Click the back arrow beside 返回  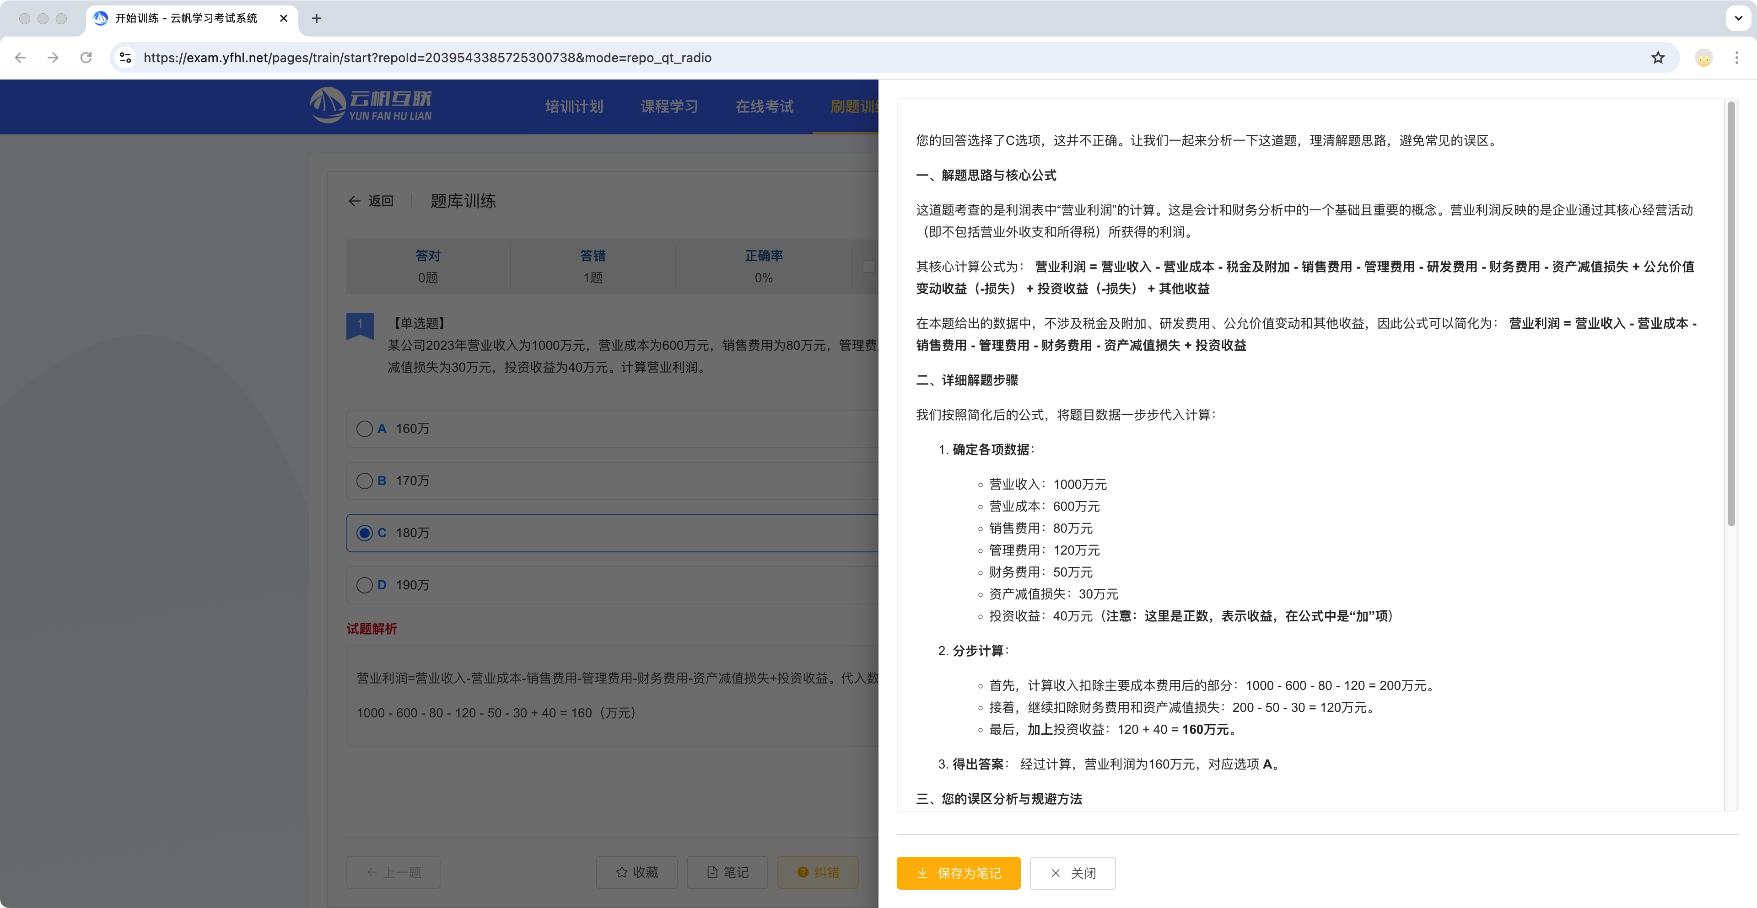point(355,200)
